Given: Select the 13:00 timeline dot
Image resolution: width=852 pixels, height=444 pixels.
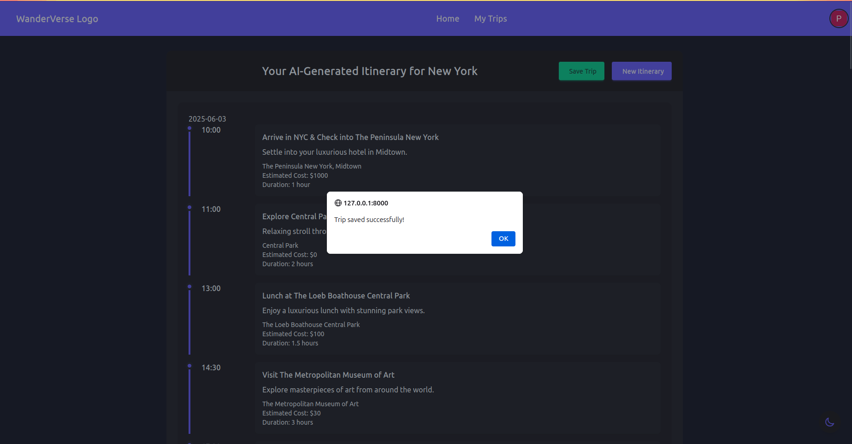Looking at the screenshot, I should pos(189,286).
